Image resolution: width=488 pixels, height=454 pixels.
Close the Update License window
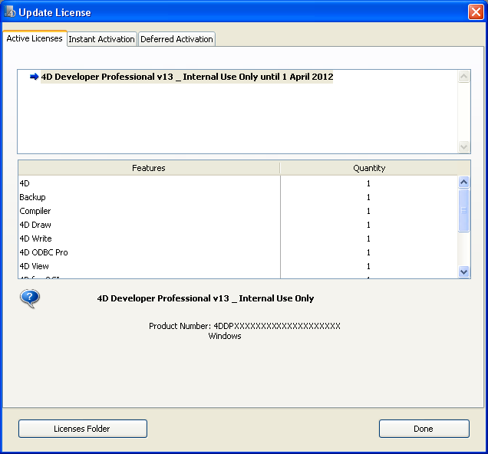(475, 12)
